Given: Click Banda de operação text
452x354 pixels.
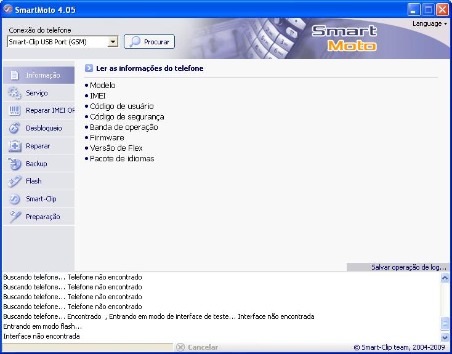Looking at the screenshot, I should point(124,127).
